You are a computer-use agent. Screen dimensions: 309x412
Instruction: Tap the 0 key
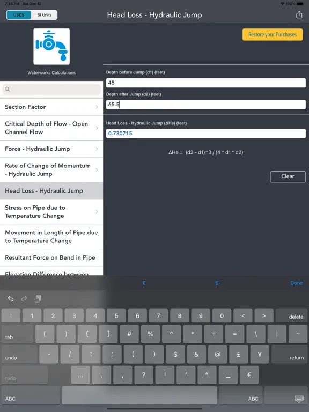tap(222, 316)
